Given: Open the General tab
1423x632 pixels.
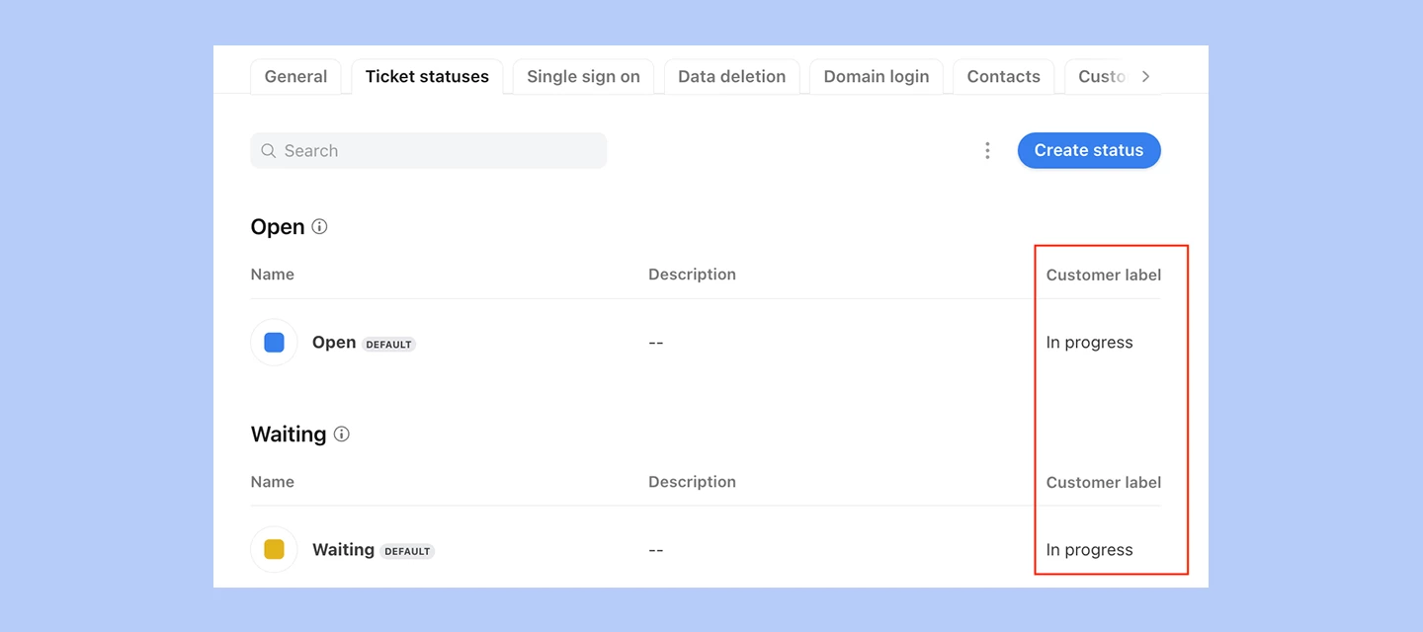Looking at the screenshot, I should coord(295,77).
